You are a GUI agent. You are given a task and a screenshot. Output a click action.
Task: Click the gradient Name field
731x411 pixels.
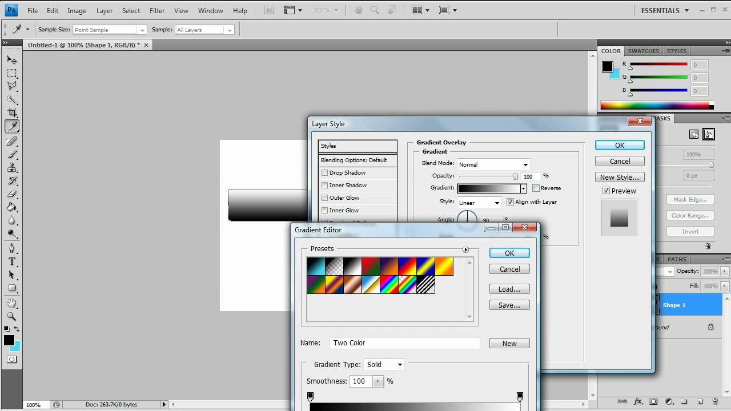coord(405,343)
